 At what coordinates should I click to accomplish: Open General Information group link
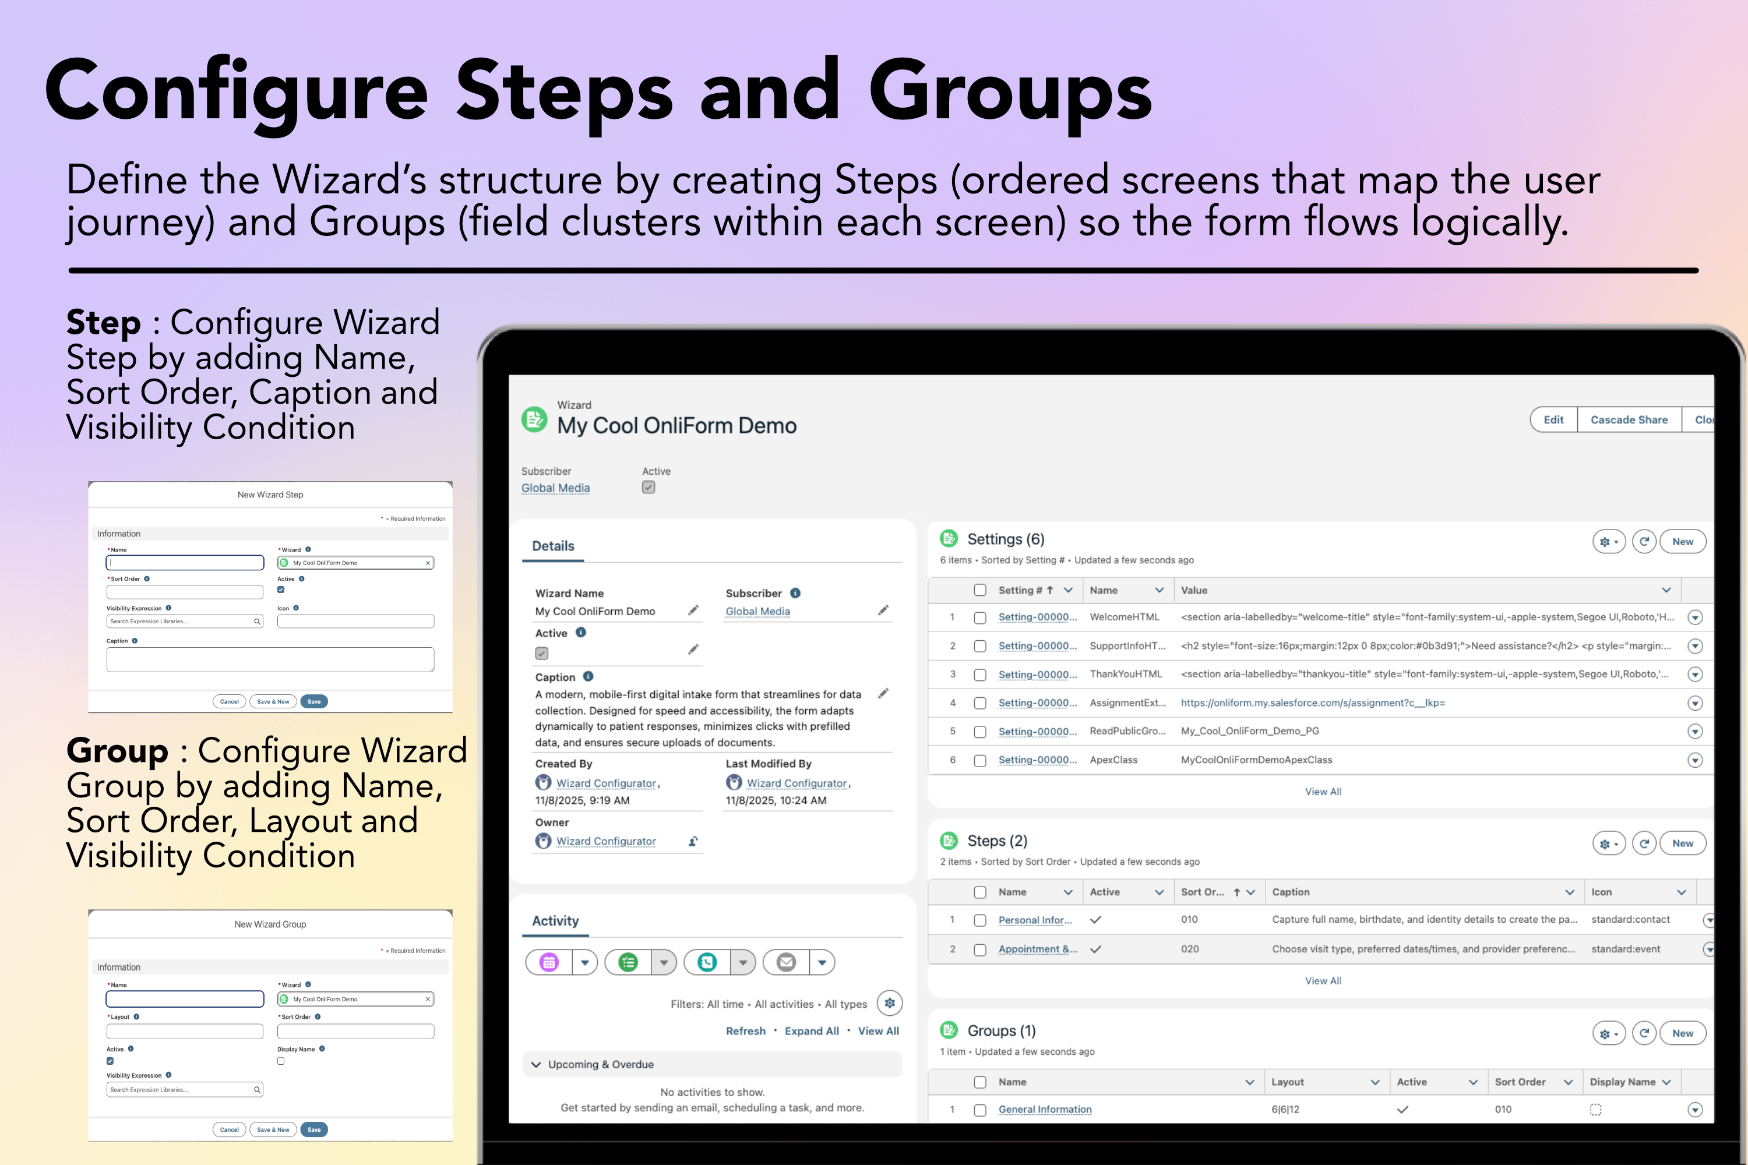click(1044, 1109)
